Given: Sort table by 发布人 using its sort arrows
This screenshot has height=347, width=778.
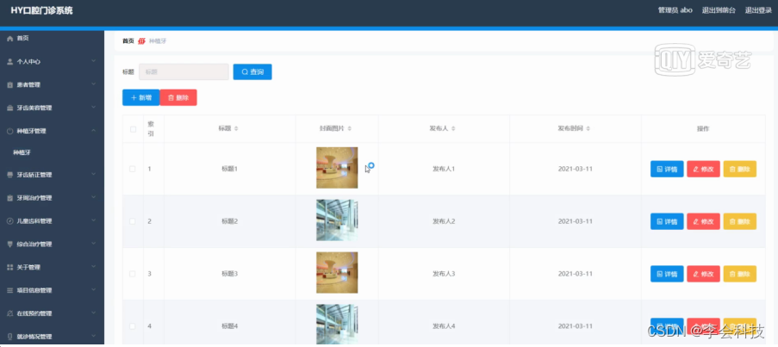Looking at the screenshot, I should 453,129.
